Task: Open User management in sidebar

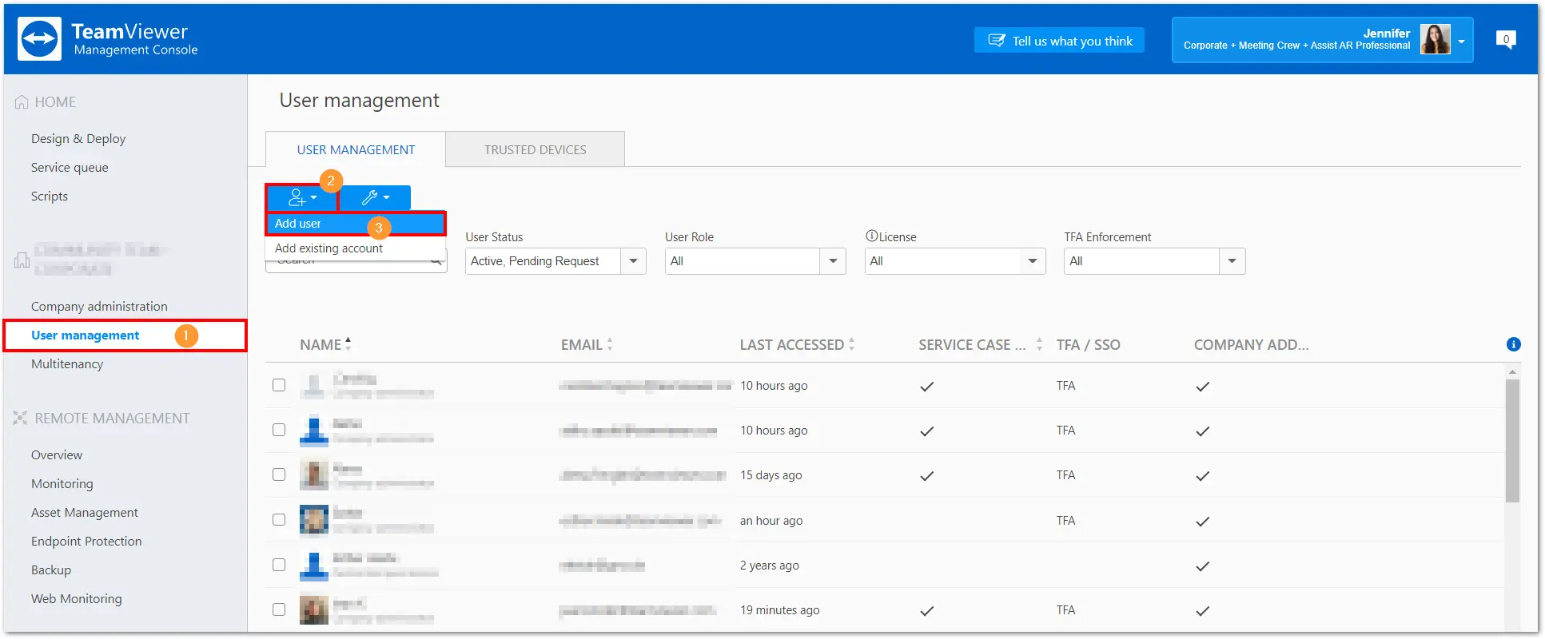Action: [x=85, y=335]
